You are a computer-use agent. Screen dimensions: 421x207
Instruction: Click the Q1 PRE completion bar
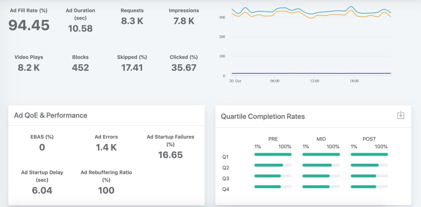273,154
